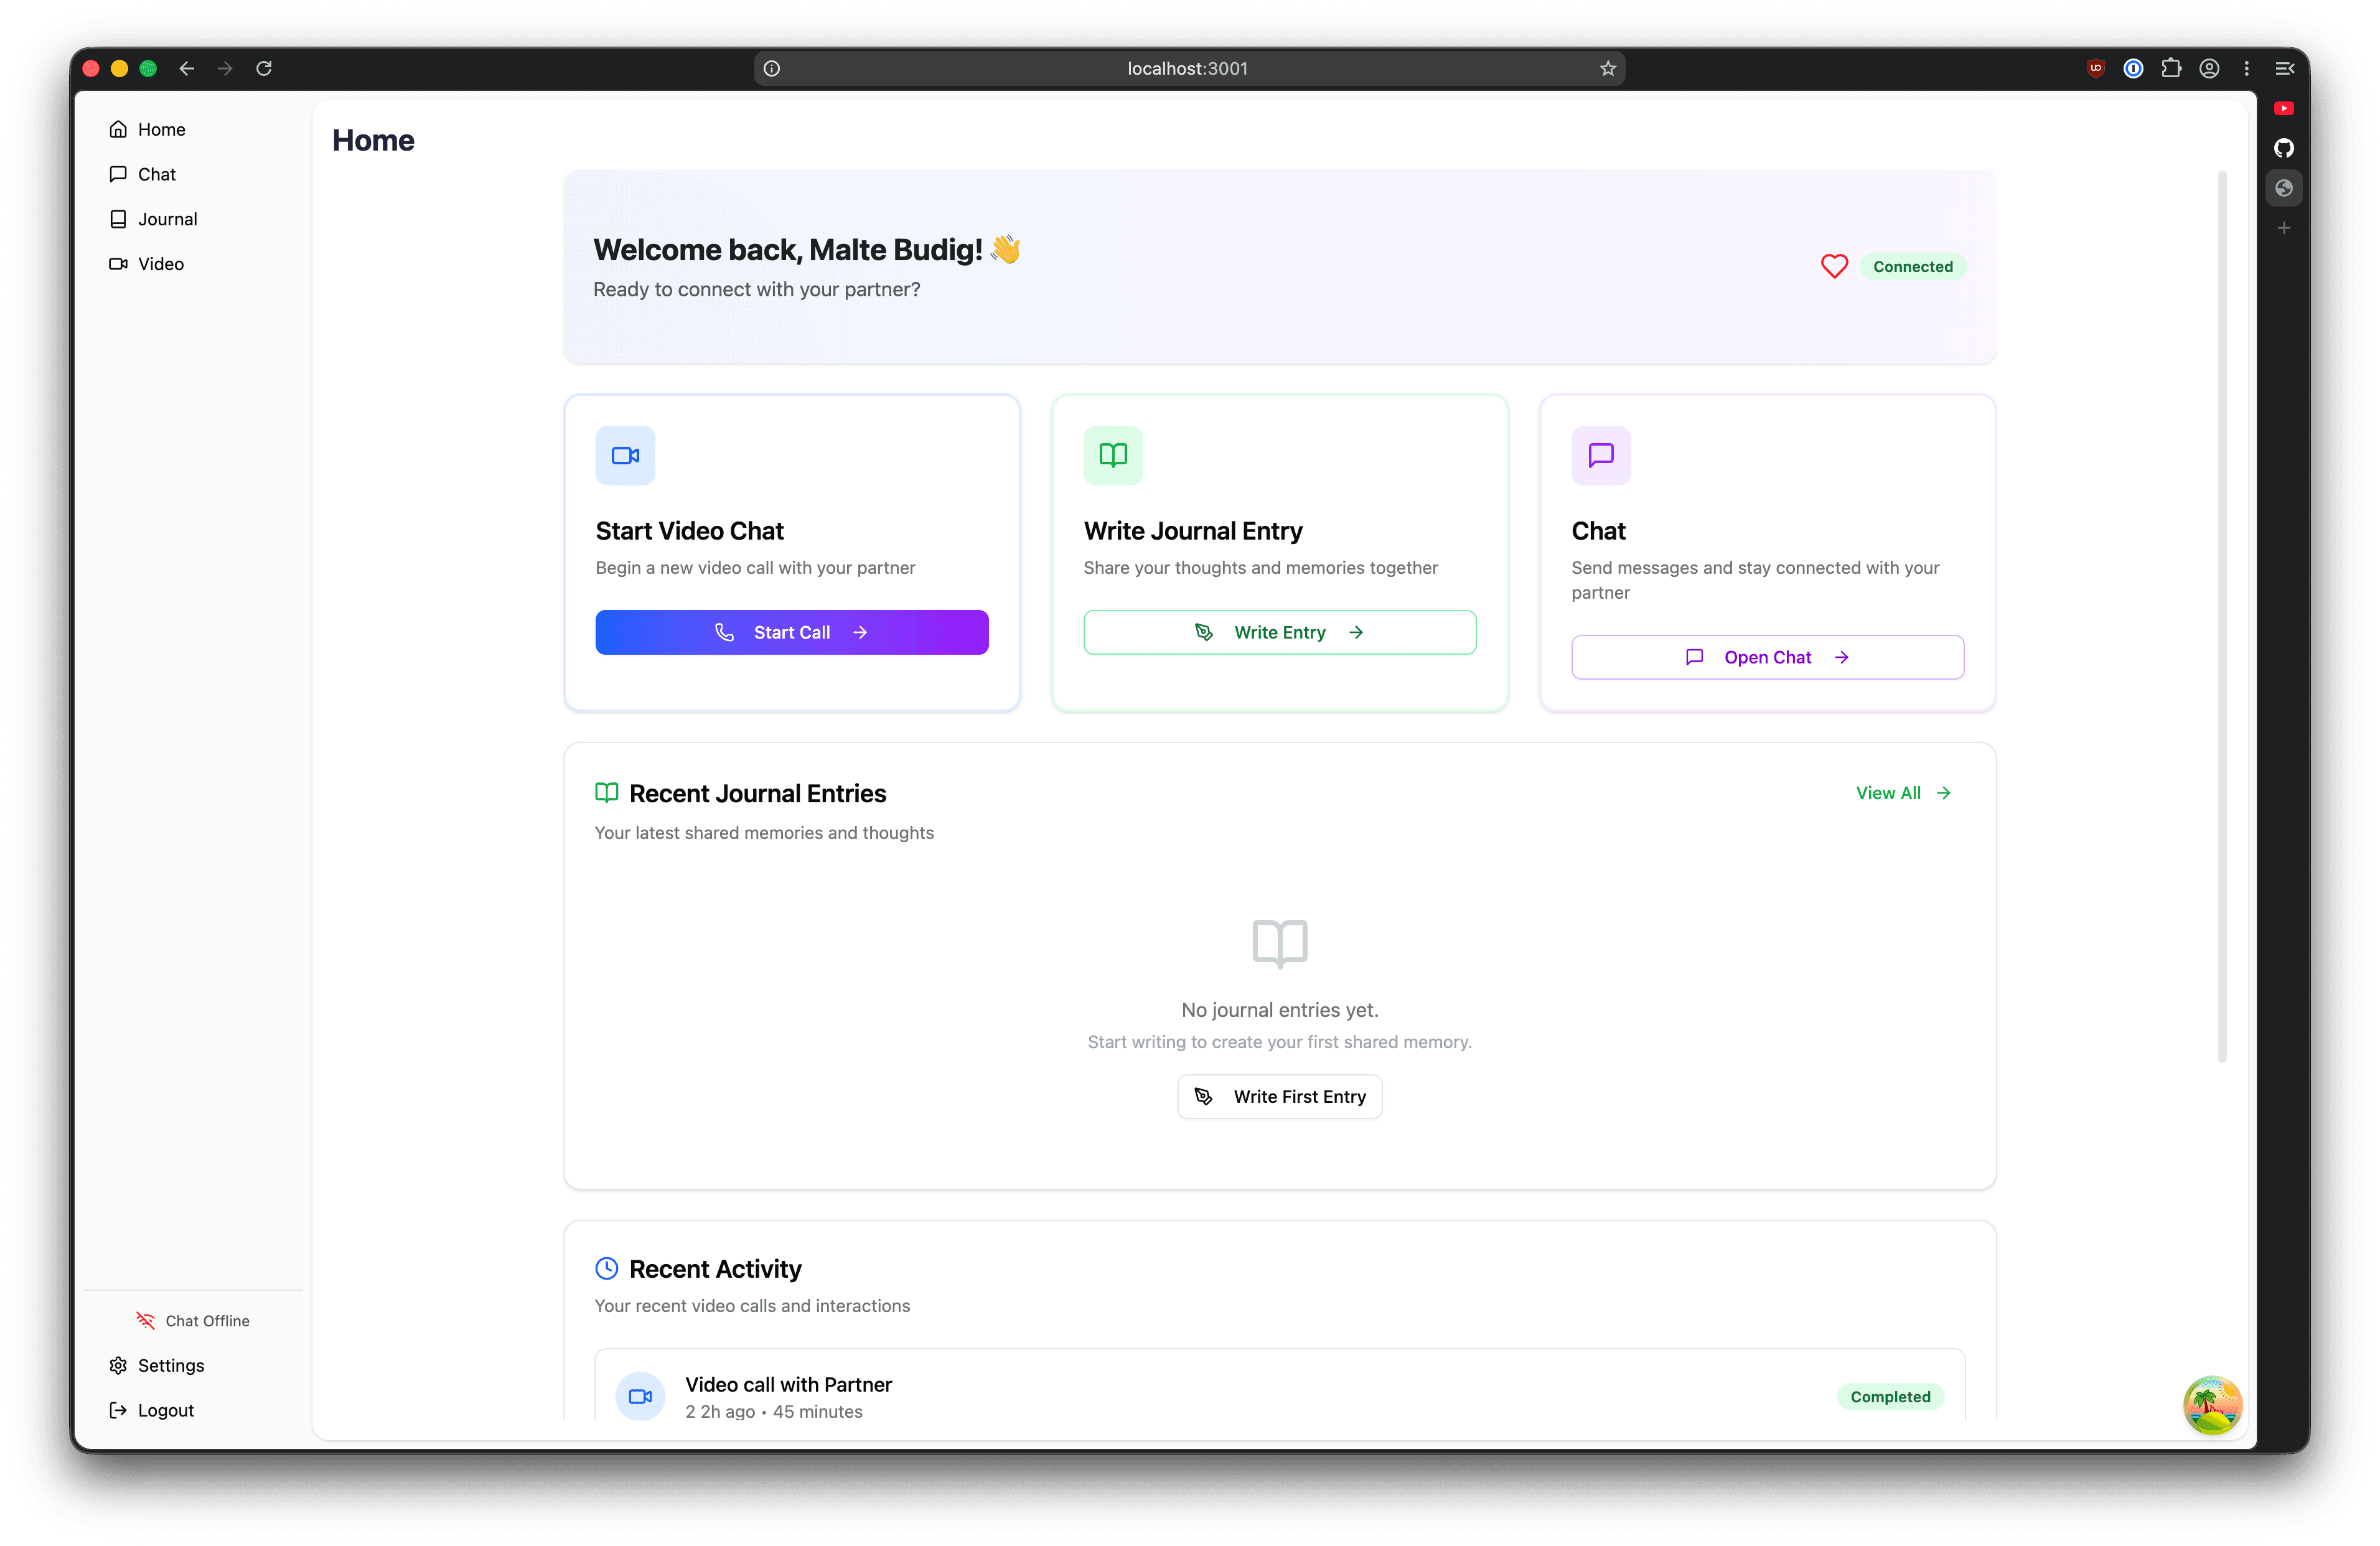2380x1546 pixels.
Task: Click the large gray empty journal book icon
Action: (x=1280, y=943)
